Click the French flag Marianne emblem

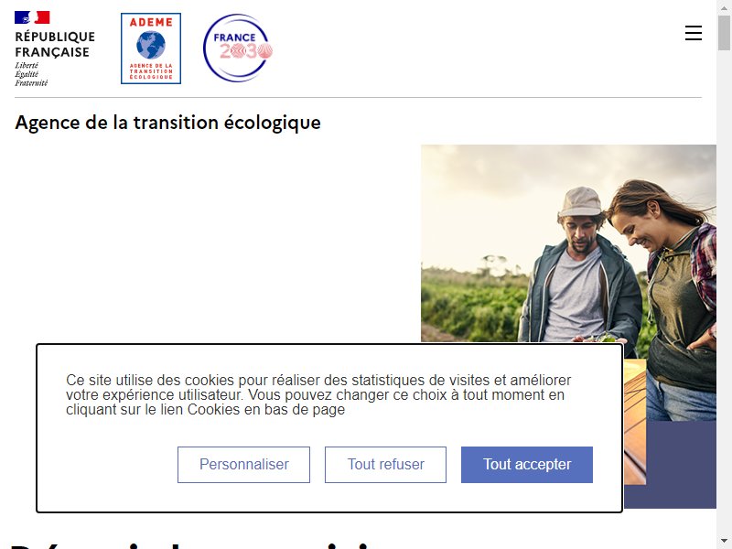point(32,17)
